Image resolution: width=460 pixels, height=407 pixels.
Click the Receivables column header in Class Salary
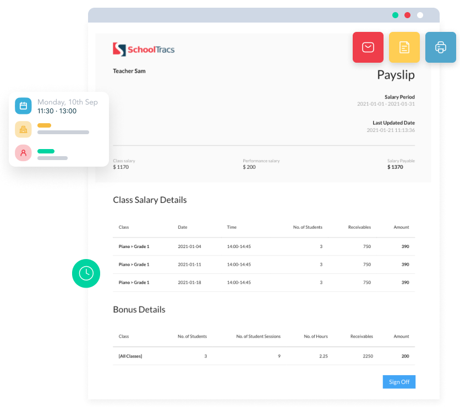359,227
